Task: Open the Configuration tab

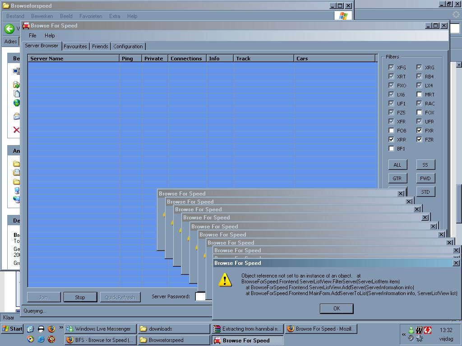Action: coord(128,46)
